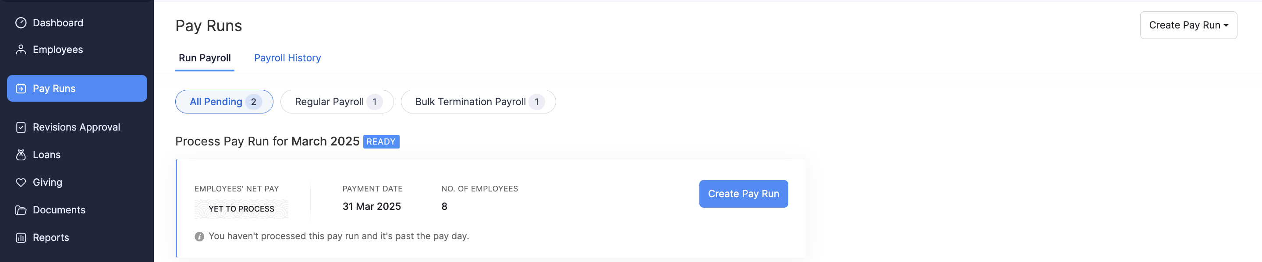Click the Pay Runs sidebar icon
This screenshot has width=1262, height=262.
coord(20,89)
